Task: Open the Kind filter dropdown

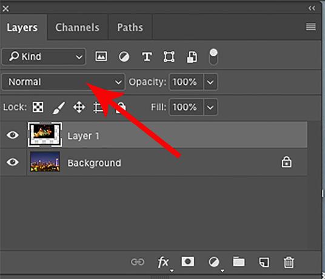Action: pos(44,57)
